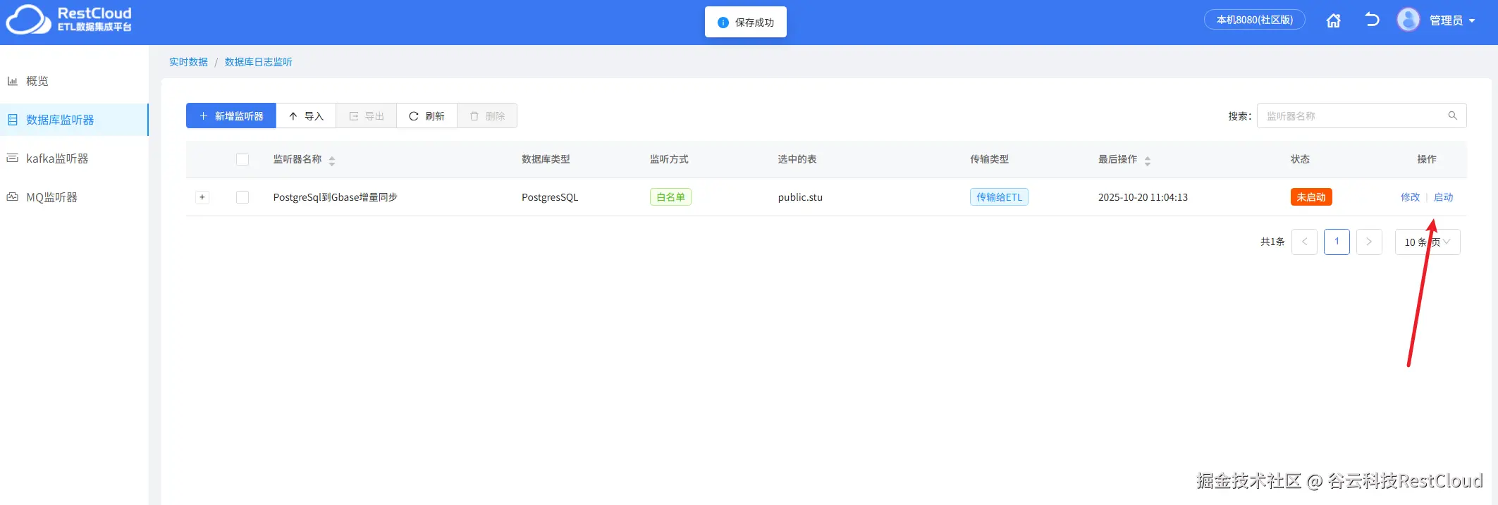The height and width of the screenshot is (505, 1498).
Task: Toggle the select-all checkbox in table header
Action: tap(242, 159)
